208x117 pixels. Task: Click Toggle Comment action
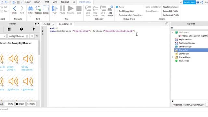171,7
